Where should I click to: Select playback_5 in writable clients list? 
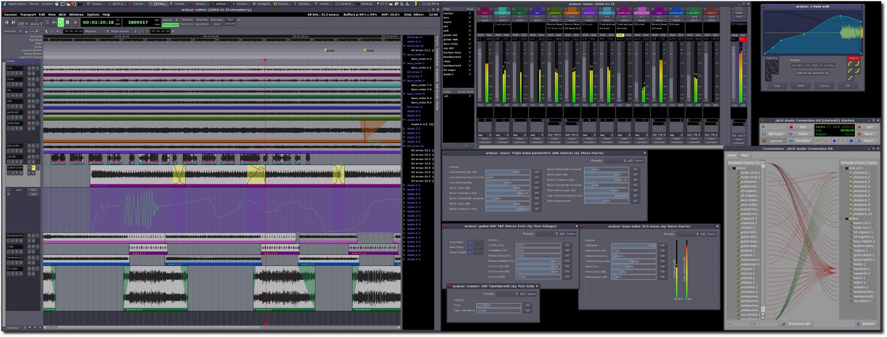861,191
